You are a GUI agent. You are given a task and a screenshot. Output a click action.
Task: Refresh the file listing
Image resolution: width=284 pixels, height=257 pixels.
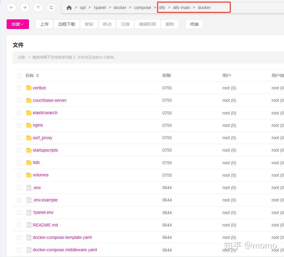pos(51,8)
